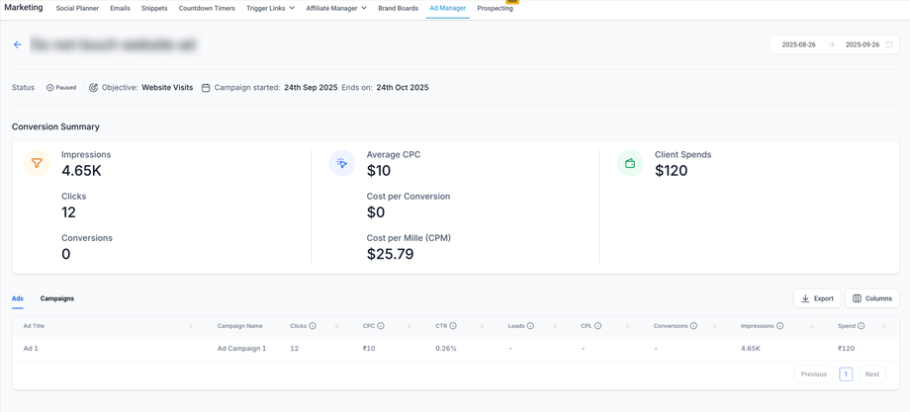Open the Social Planner menu item
The width and height of the screenshot is (910, 412).
pos(77,8)
